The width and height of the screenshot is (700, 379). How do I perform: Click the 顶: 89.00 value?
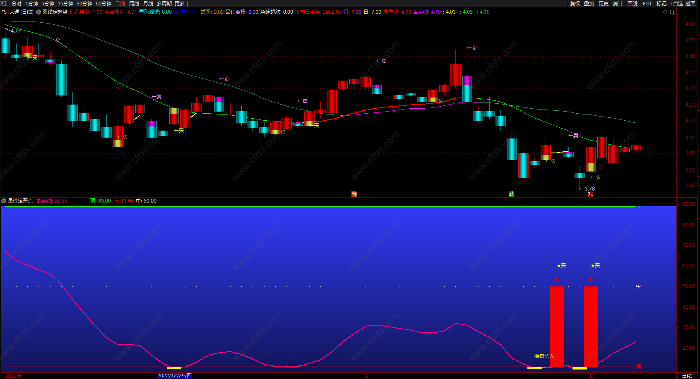point(101,201)
